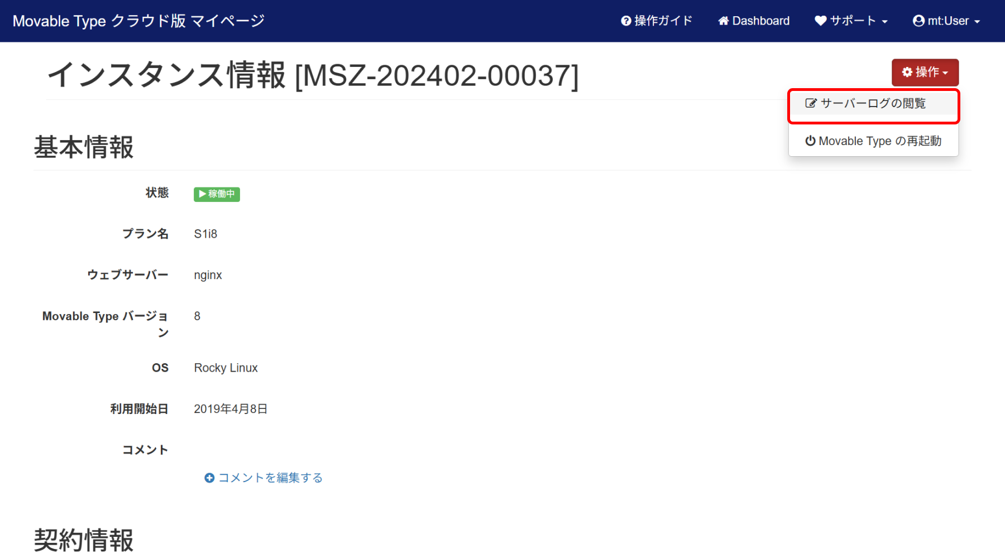Click the edit icon beside サーバーログの閲覧

coord(811,103)
